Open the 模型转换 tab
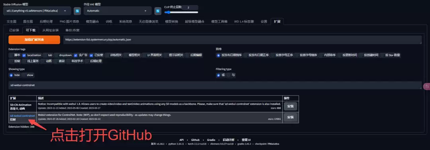The width and height of the screenshot is (430, 150). (172, 21)
